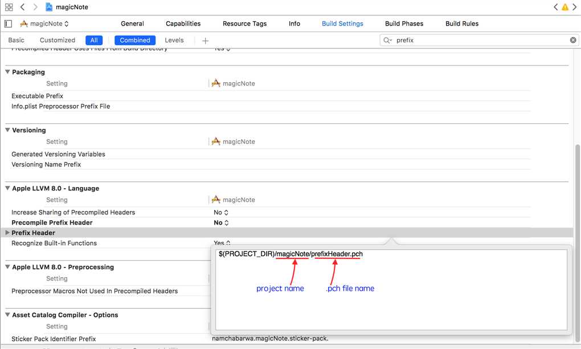
Task: Clear the prefix search text
Action: point(573,40)
